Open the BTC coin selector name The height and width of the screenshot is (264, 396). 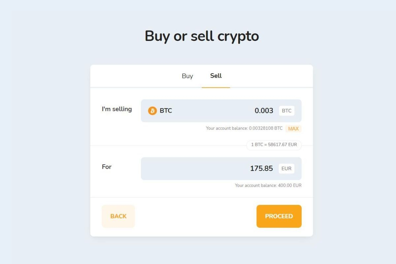166,111
